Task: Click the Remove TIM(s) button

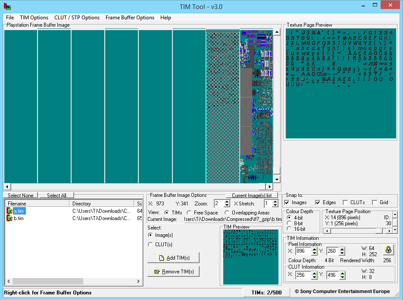Action: click(x=174, y=272)
